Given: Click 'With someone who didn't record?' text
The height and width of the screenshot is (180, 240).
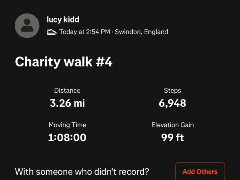Looking at the screenshot, I should (82, 172).
